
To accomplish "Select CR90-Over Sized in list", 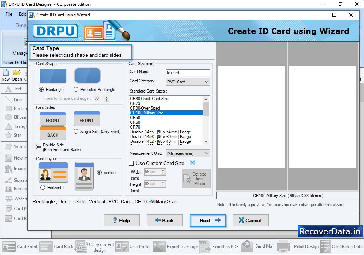I will pos(166,108).
